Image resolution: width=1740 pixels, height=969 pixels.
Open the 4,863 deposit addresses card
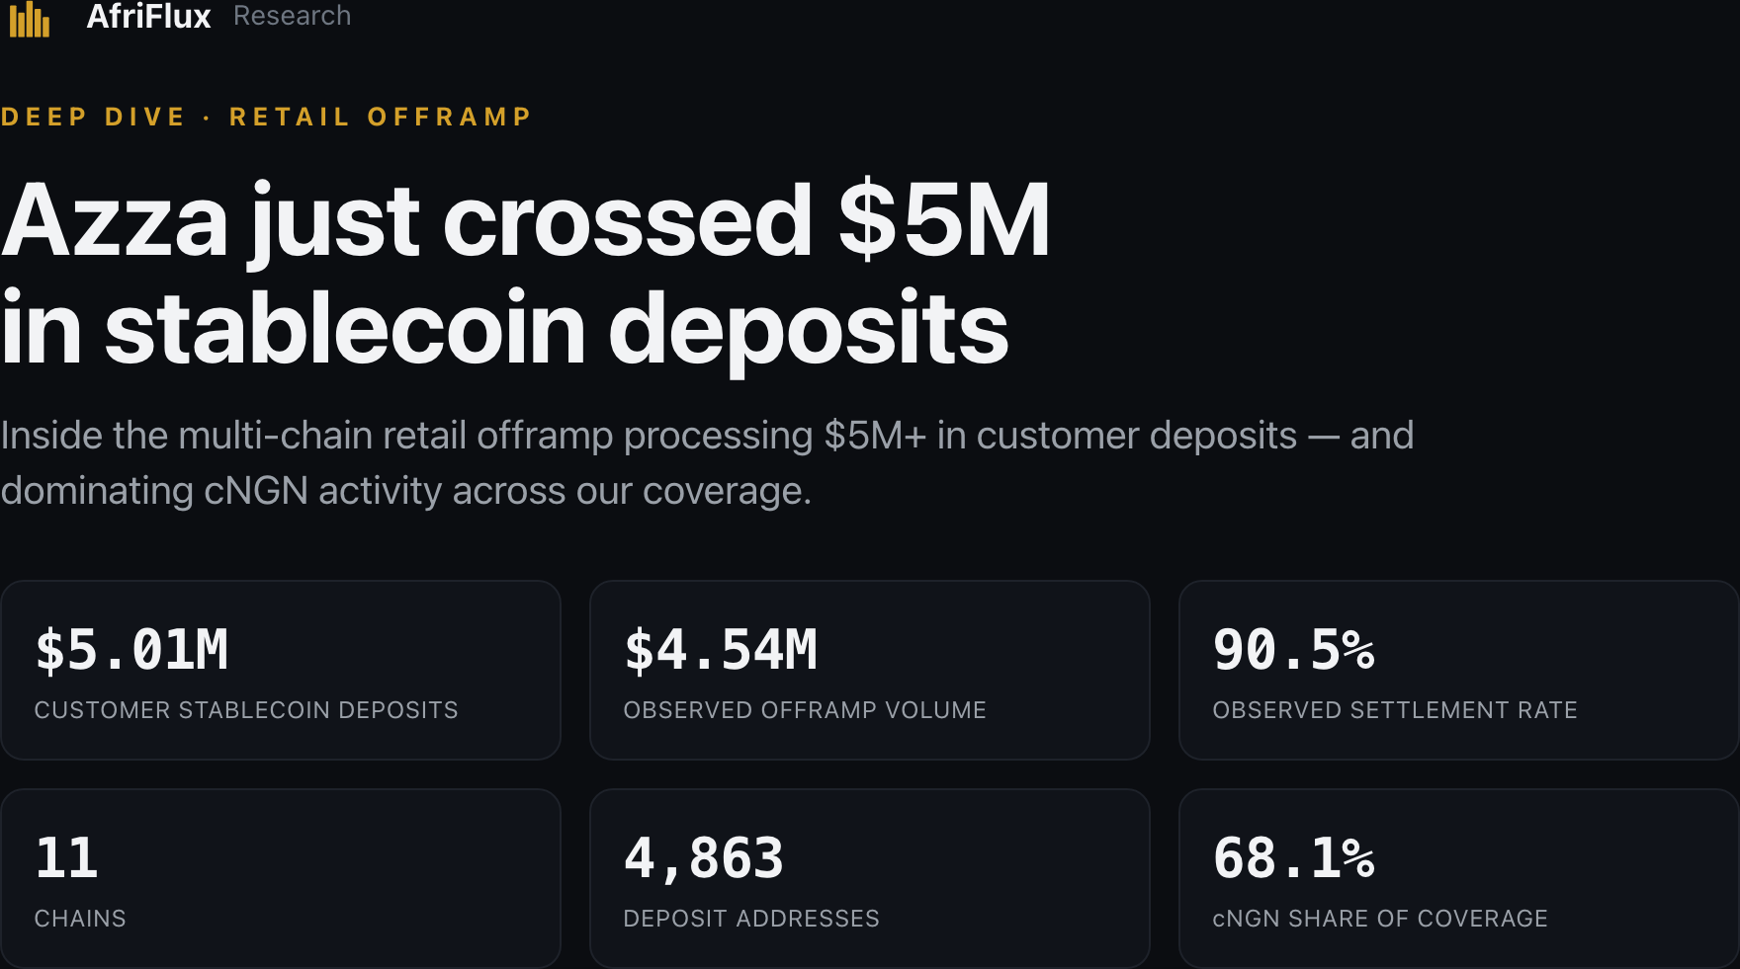click(870, 878)
